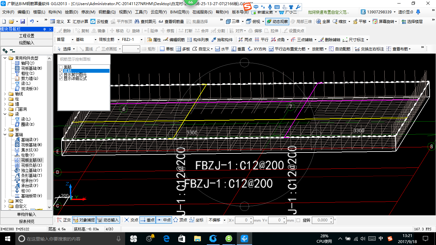Open 编辑(E) menu
436x245 pixels.
point(24,12)
